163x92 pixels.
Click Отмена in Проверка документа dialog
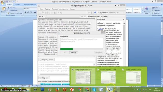74,53
